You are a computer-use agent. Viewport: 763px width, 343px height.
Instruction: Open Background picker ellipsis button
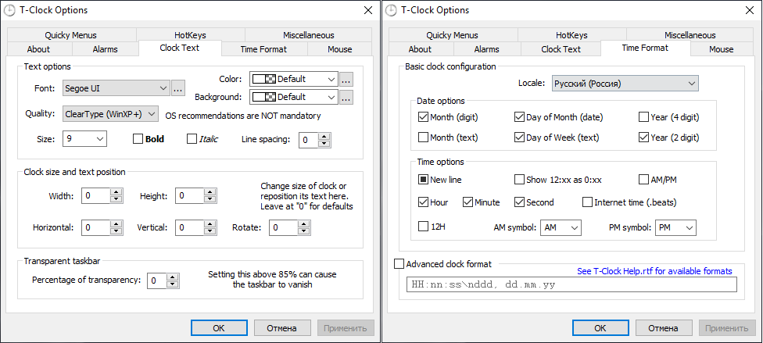point(346,98)
